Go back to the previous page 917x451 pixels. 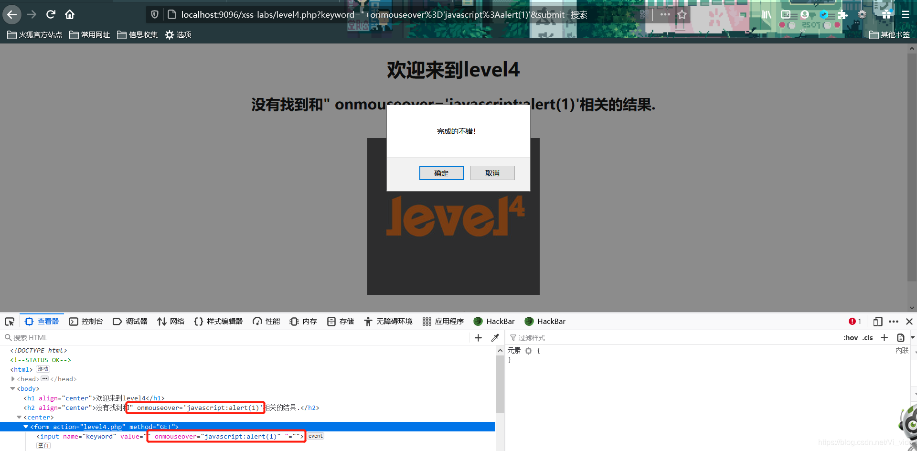pos(12,14)
